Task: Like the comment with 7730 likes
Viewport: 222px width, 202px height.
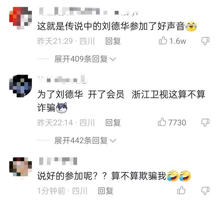Action: tap(162, 122)
